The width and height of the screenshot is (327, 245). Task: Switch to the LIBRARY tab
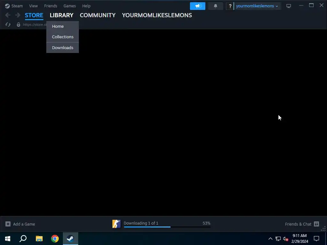click(62, 15)
